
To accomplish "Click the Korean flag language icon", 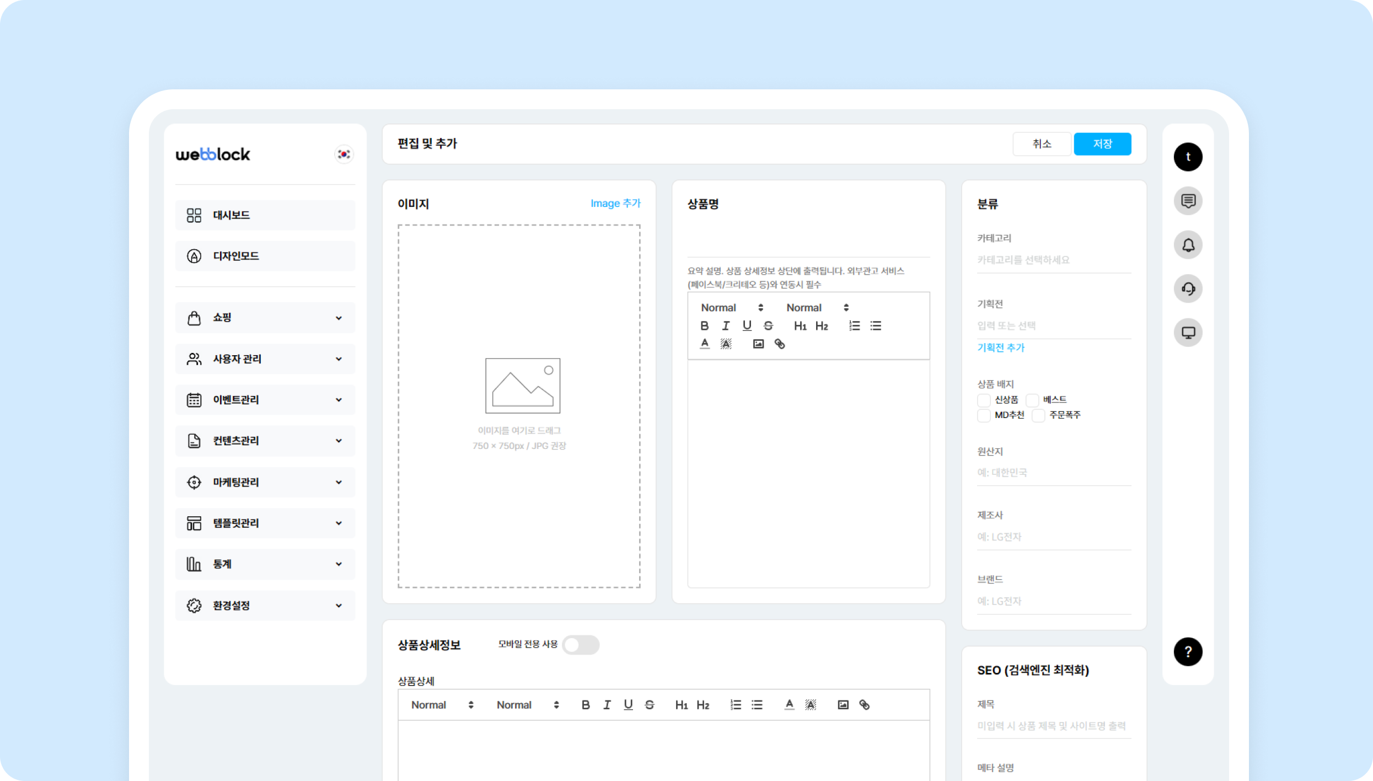I will 344,154.
